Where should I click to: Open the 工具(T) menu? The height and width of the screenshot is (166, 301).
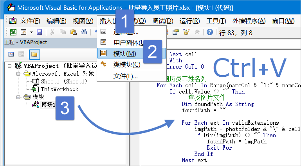tap(216, 21)
